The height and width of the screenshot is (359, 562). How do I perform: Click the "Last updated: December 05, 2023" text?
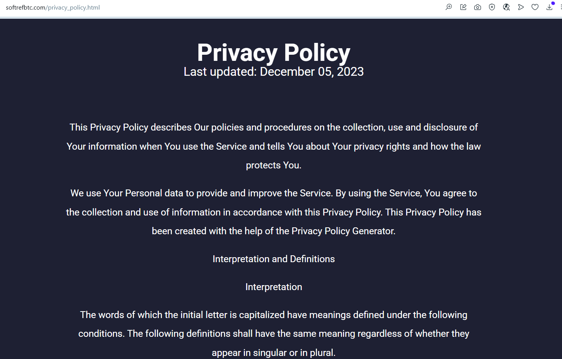pyautogui.click(x=273, y=72)
